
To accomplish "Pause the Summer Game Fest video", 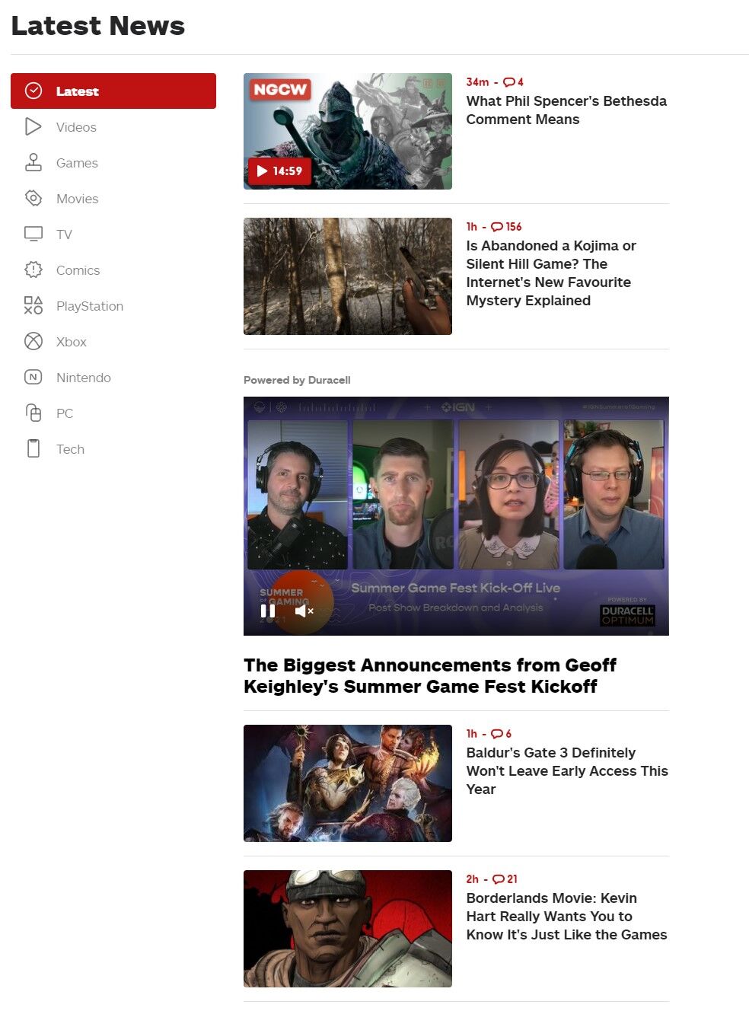I will tap(268, 611).
